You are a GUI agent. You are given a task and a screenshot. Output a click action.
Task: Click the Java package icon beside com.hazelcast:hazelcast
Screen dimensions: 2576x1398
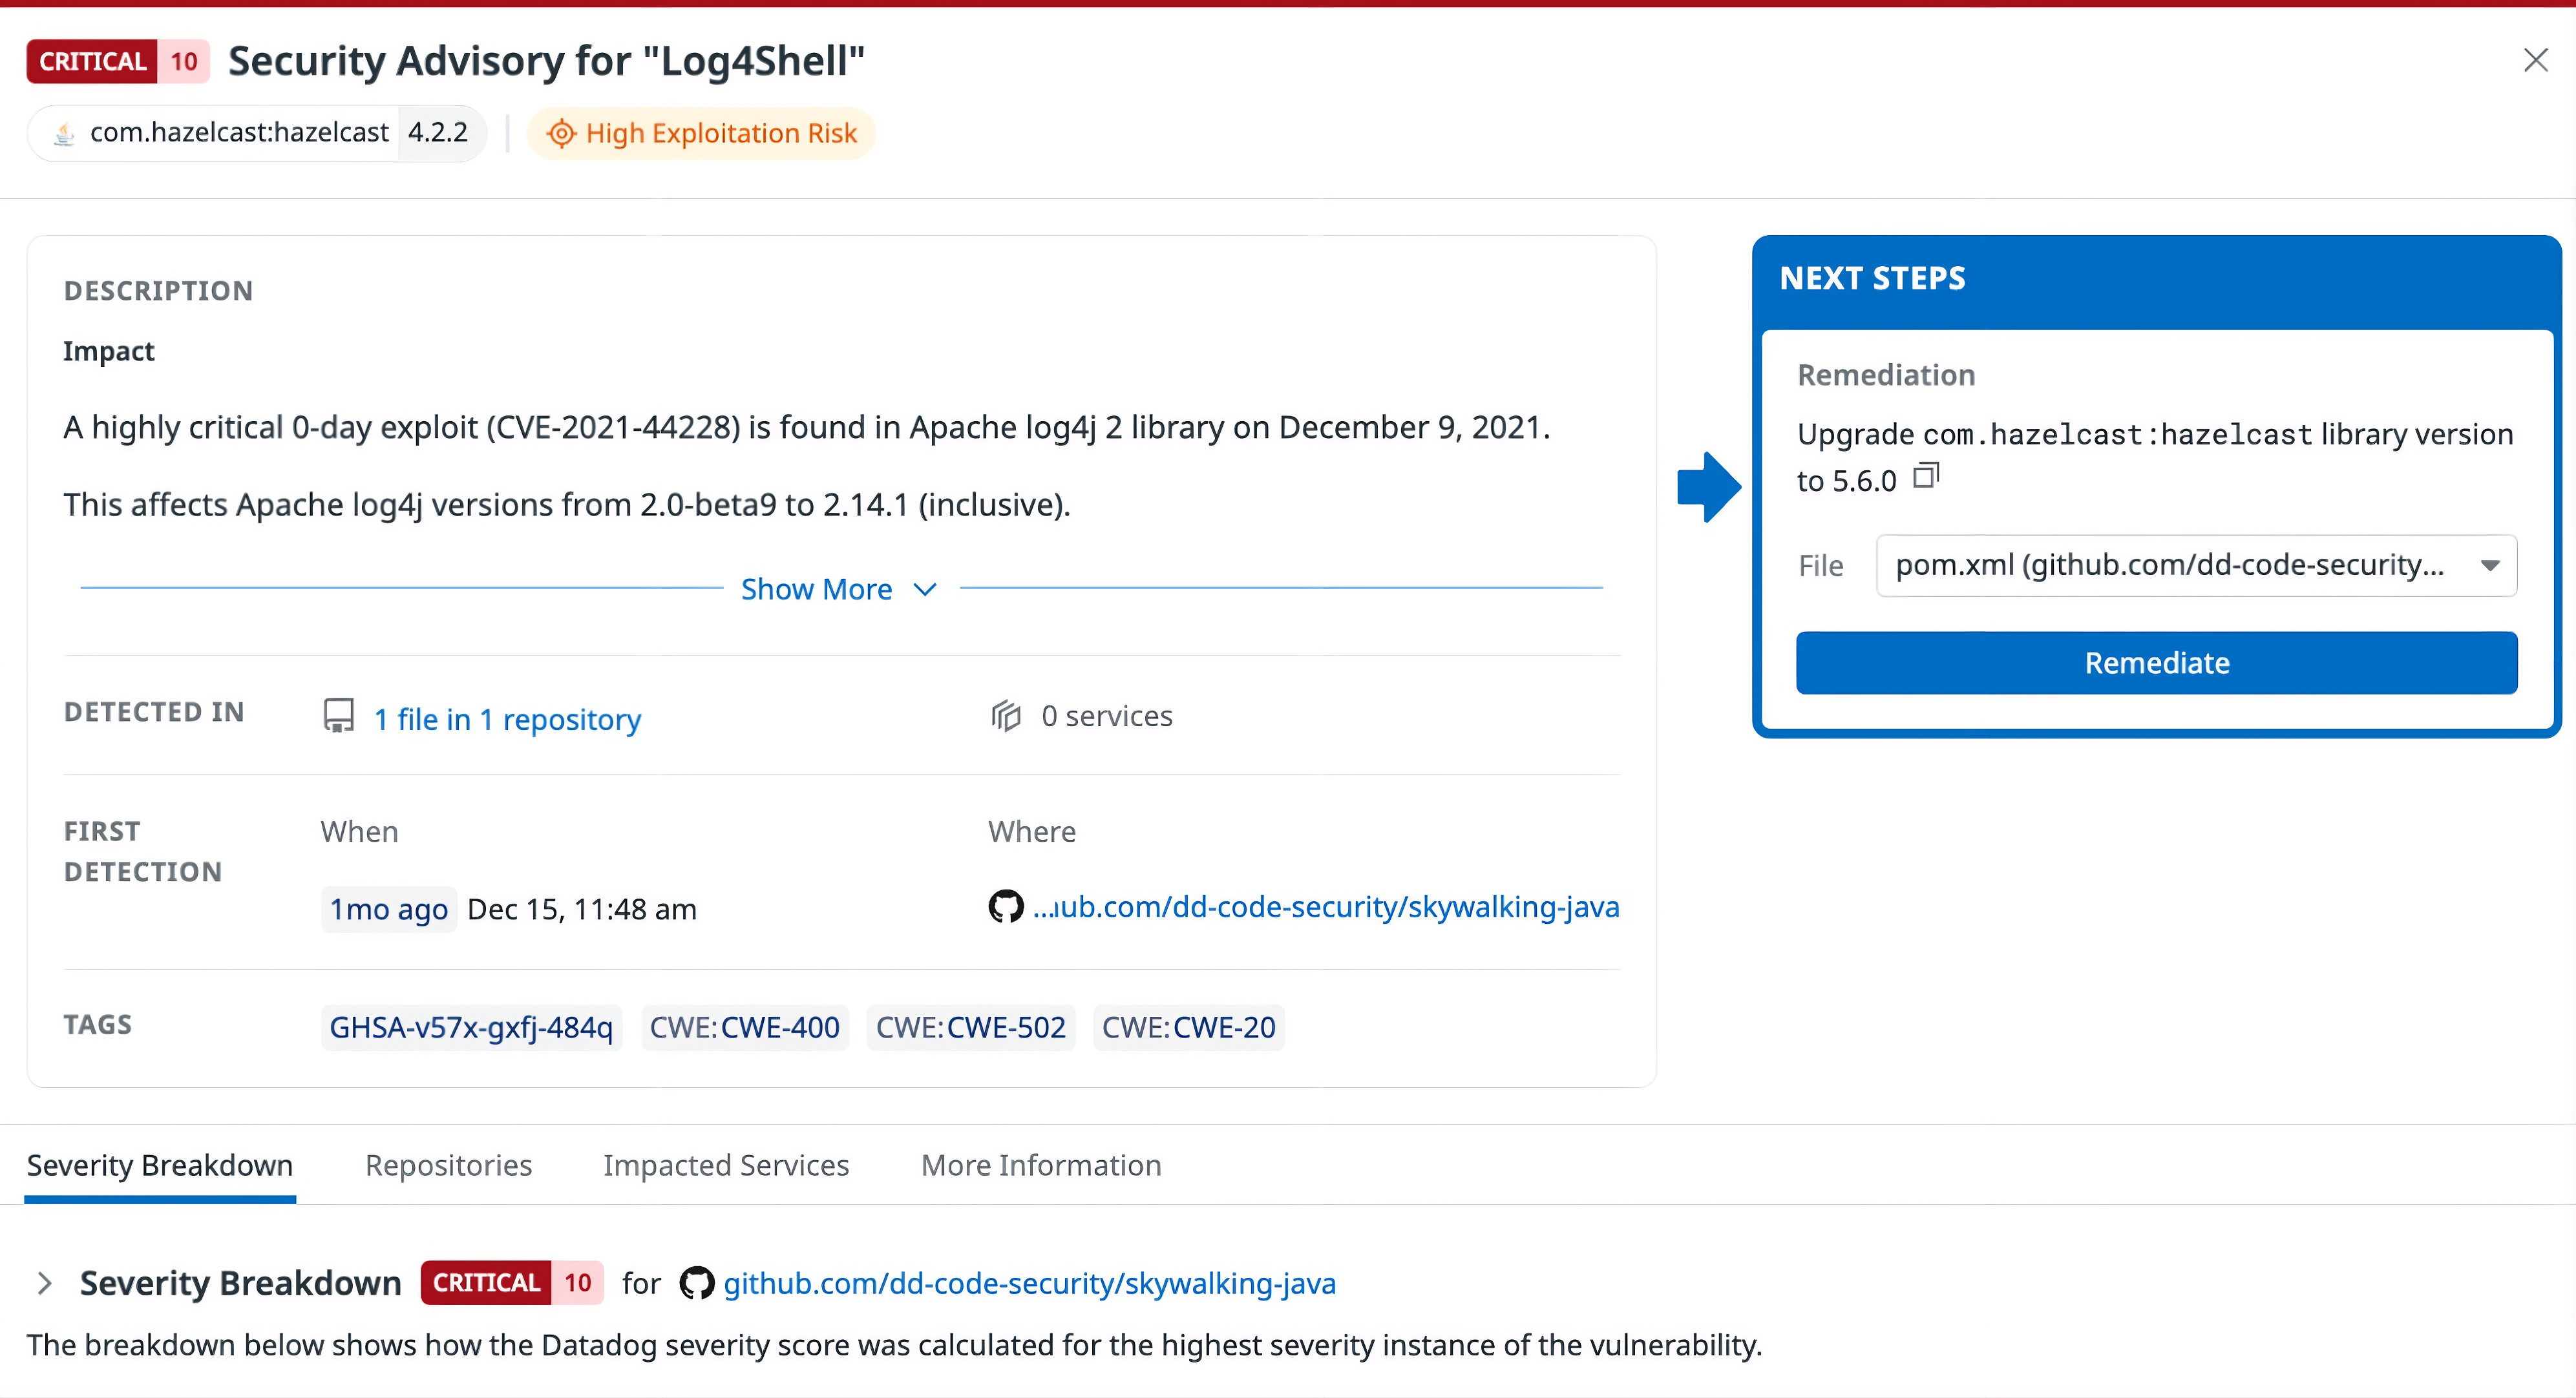pos(63,132)
